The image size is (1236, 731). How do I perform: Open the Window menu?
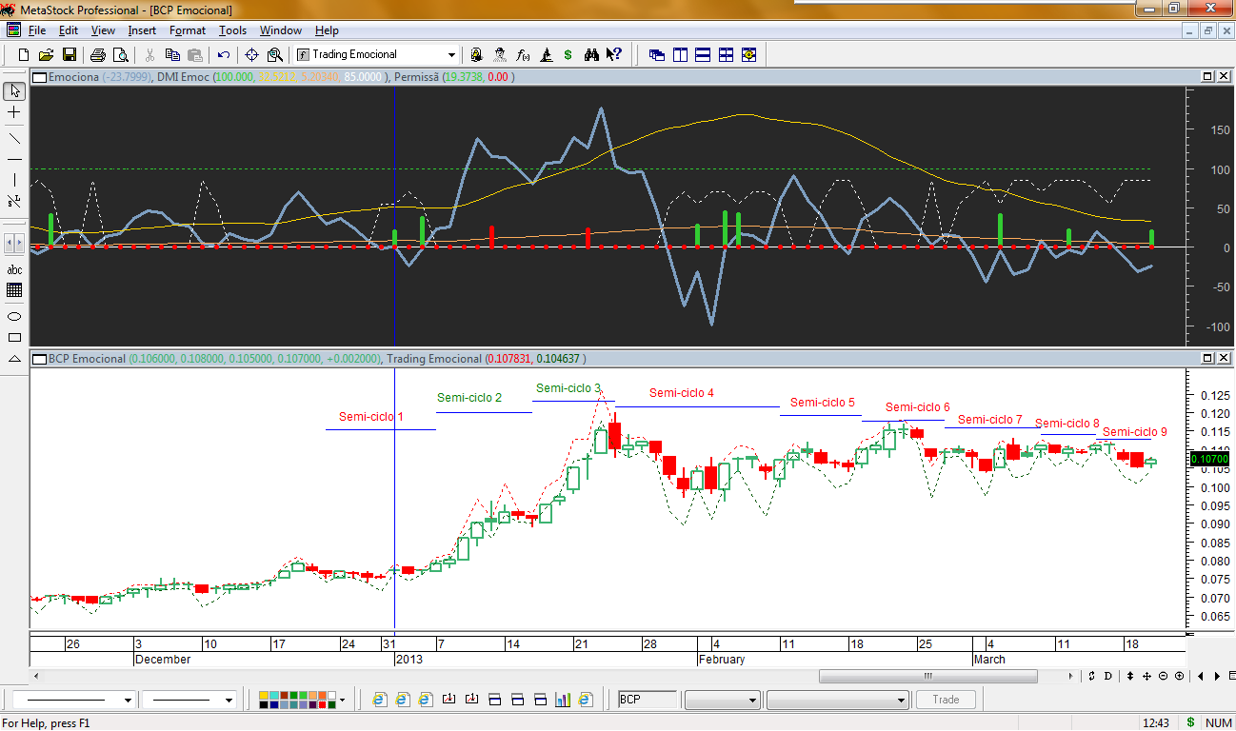[x=281, y=30]
